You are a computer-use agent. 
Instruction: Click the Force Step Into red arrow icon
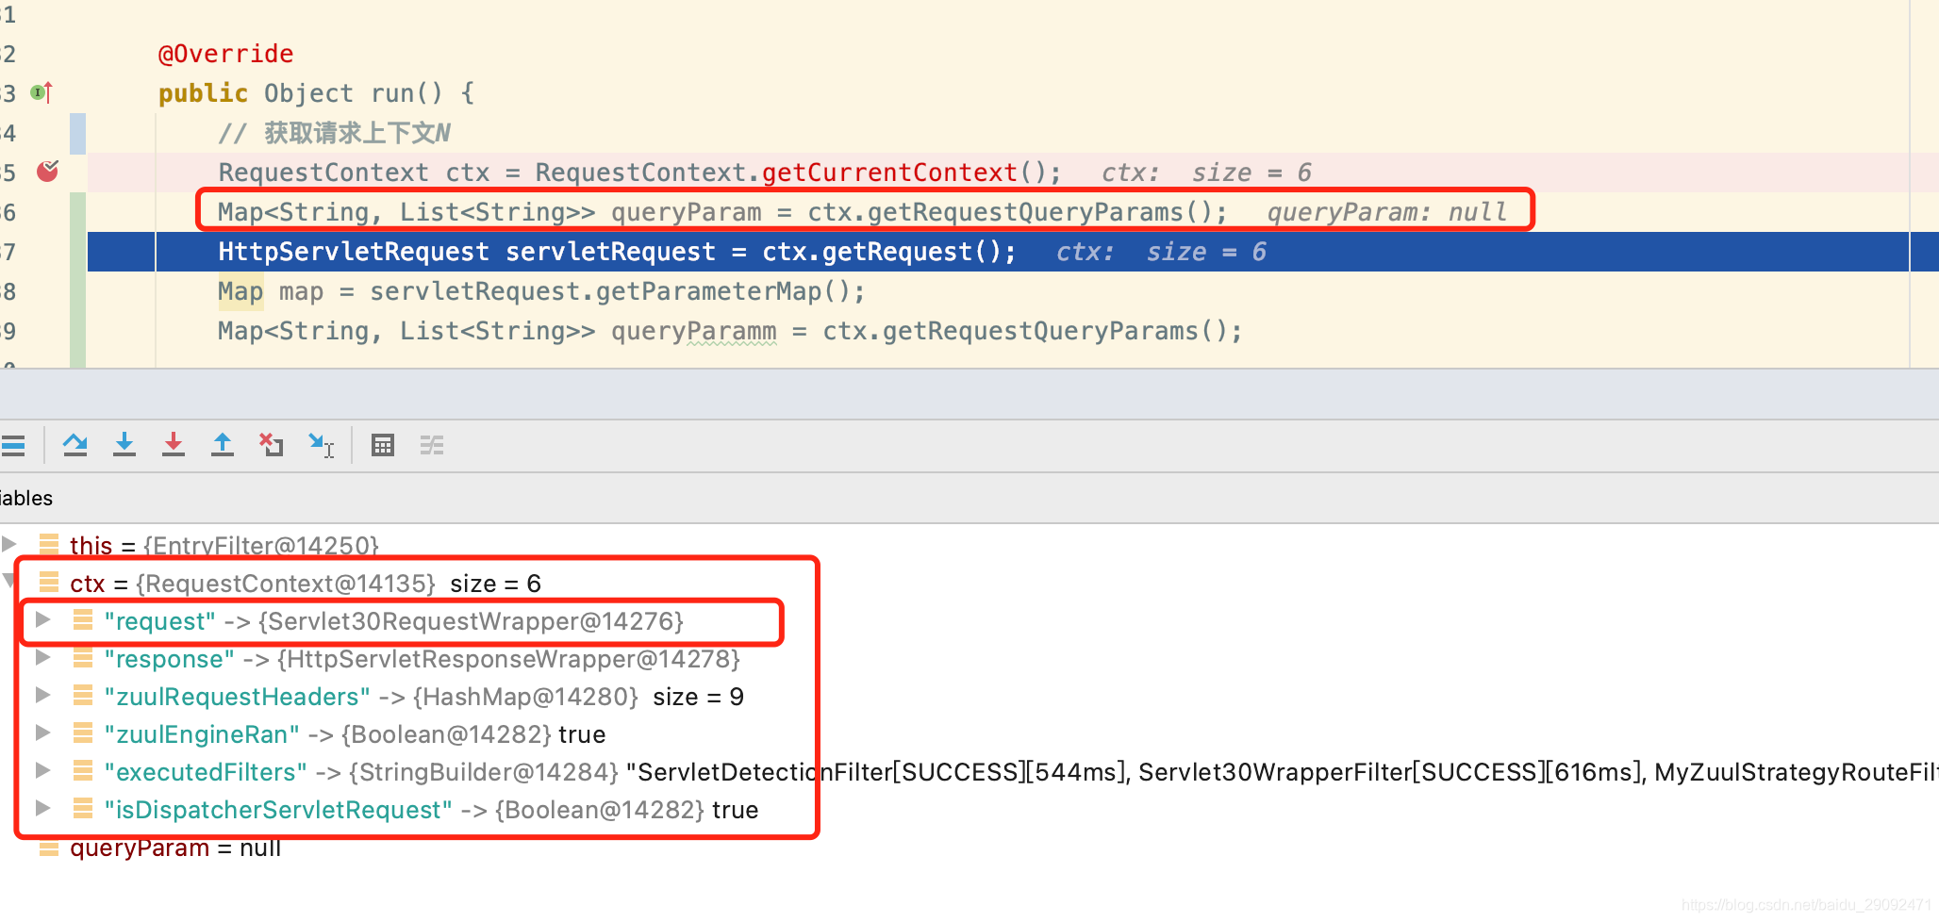[174, 444]
